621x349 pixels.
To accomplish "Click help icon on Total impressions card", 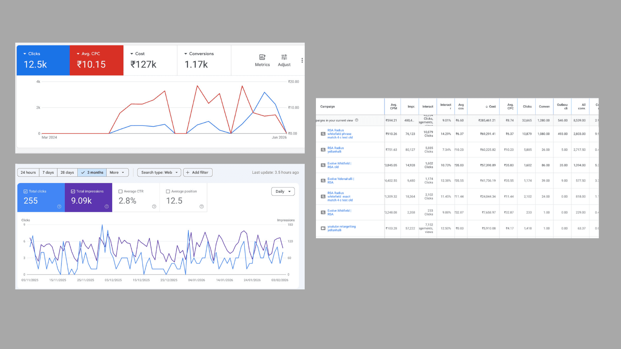I will (x=107, y=206).
